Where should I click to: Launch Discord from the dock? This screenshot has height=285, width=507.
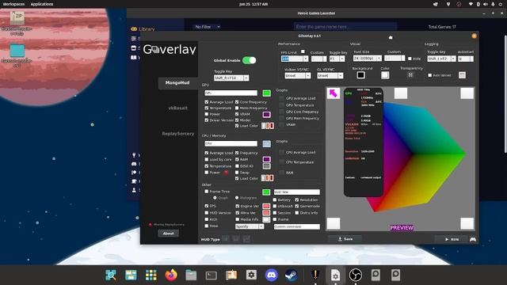point(271,275)
